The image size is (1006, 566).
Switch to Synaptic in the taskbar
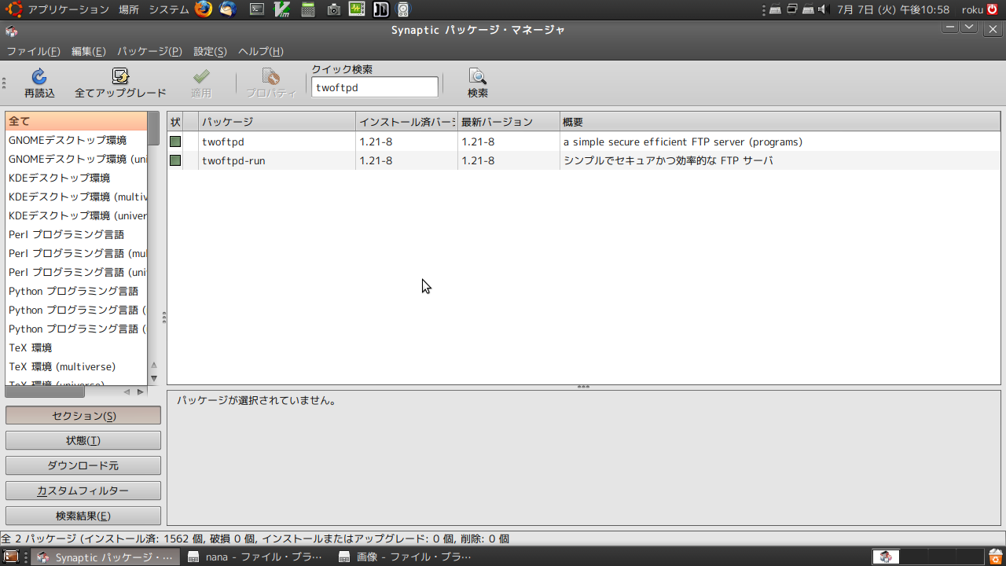pos(107,557)
